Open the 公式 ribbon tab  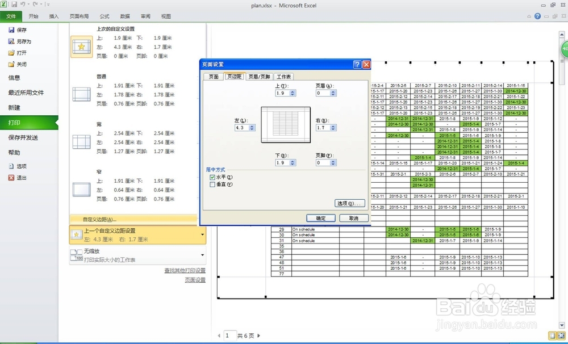click(105, 16)
